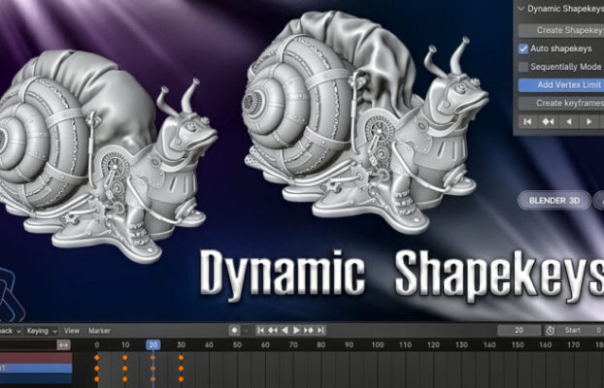Select keyframe at frame 30 in light blue row
This screenshot has height=388, width=604.
[181, 369]
